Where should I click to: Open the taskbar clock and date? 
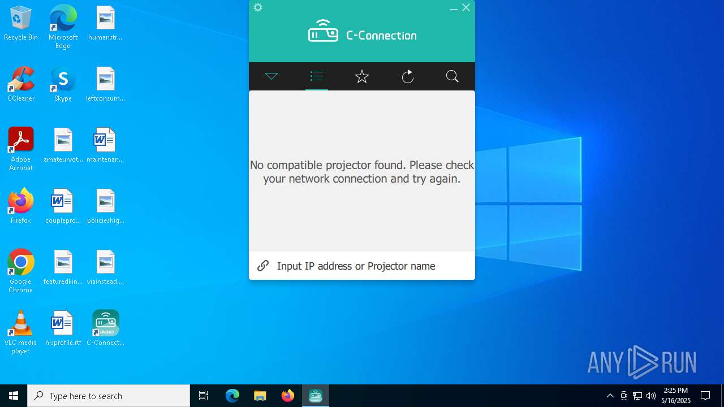[x=676, y=396]
